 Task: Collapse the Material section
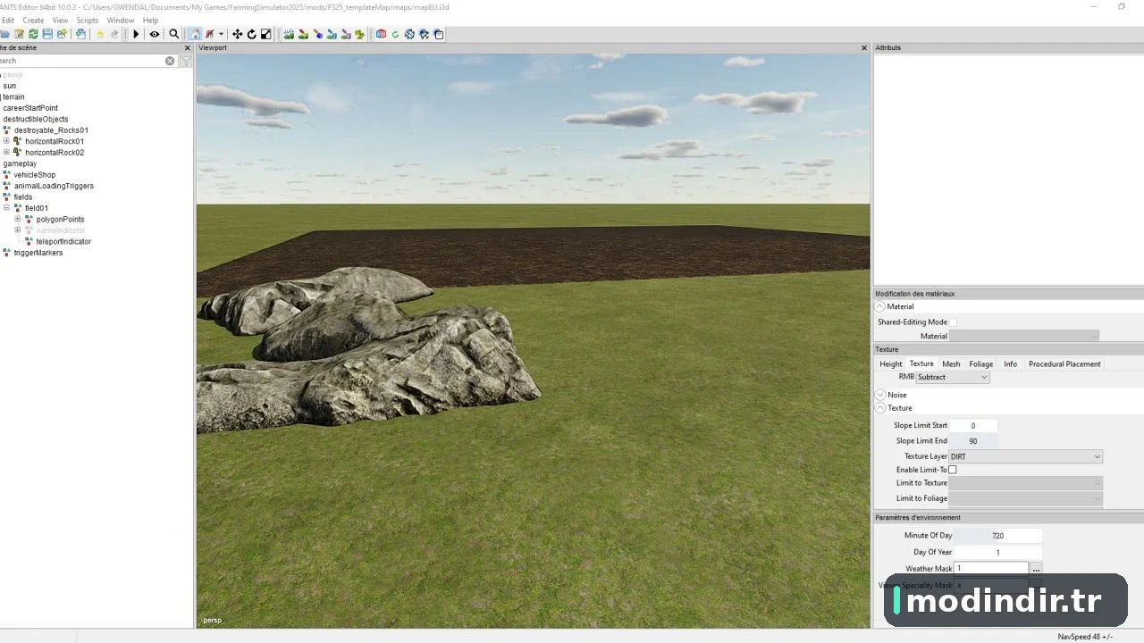point(879,306)
